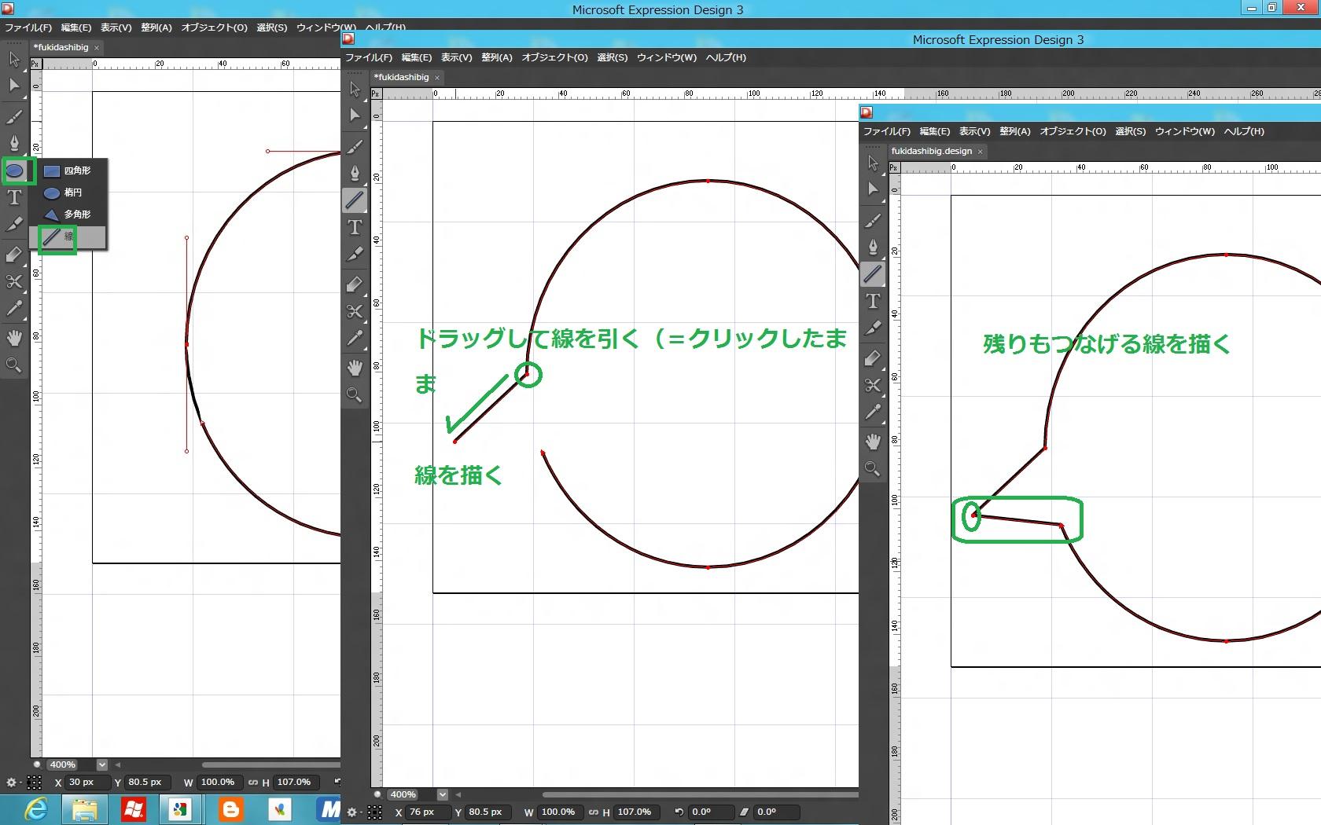The height and width of the screenshot is (825, 1321).
Task: Switch to *fukidashibig tab in middle window
Action: 401,77
